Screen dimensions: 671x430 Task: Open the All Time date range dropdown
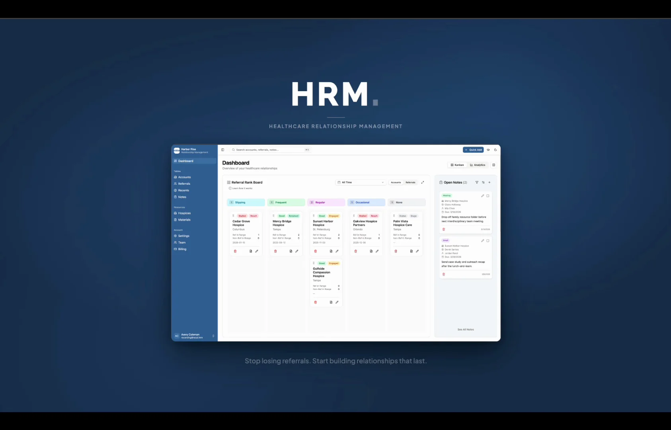coord(361,182)
